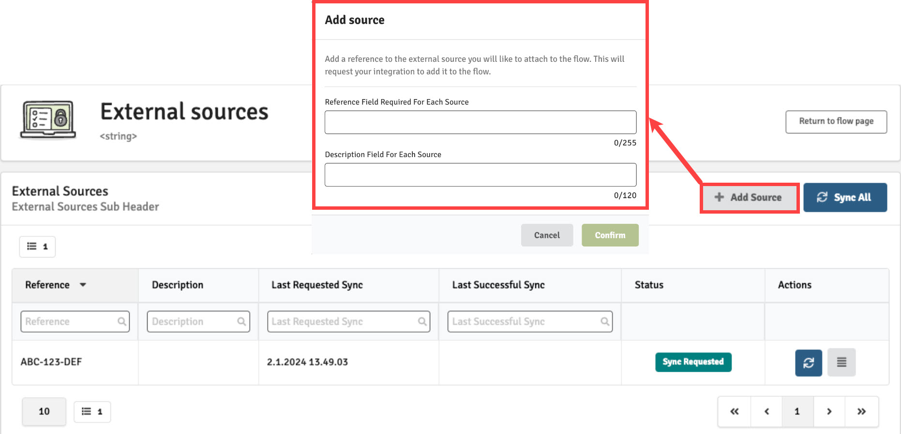
Task: Click the sync icon in ABC-123-DEF row
Action: [809, 362]
